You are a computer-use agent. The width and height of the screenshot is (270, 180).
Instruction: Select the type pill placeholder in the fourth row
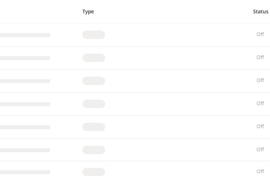point(94,104)
